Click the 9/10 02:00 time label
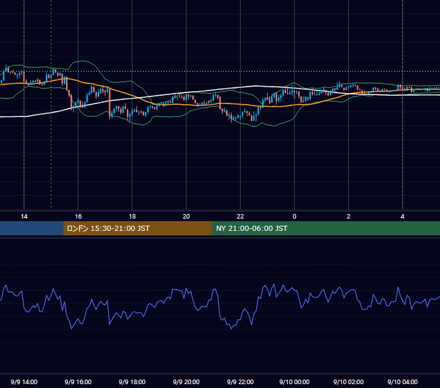The height and width of the screenshot is (388, 440). [349, 382]
